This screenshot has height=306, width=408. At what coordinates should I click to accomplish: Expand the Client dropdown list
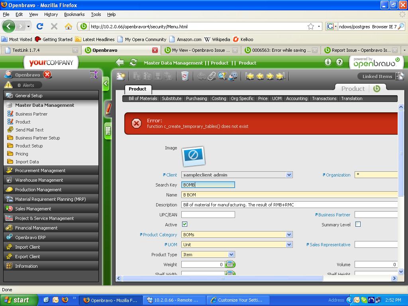click(289, 175)
